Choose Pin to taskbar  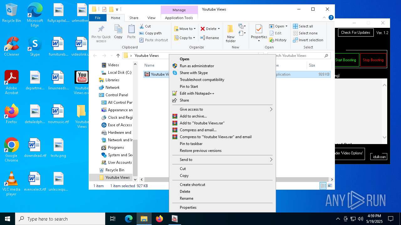click(222, 144)
